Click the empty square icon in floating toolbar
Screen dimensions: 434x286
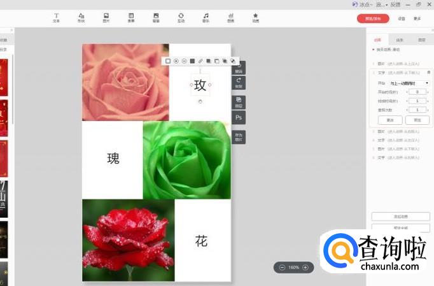tap(168, 61)
